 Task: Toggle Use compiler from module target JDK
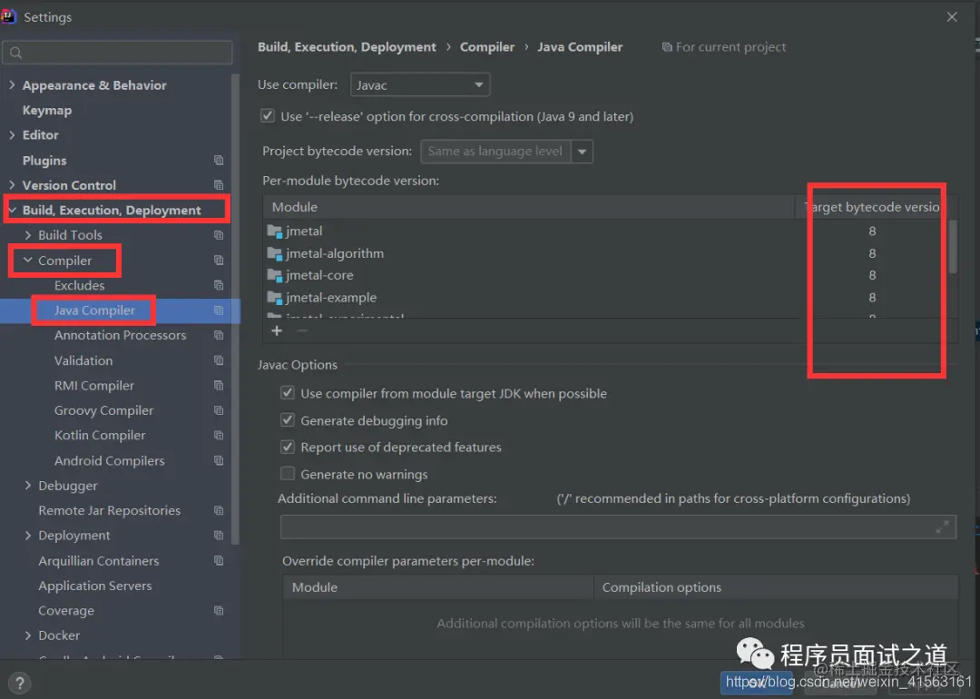click(x=288, y=393)
